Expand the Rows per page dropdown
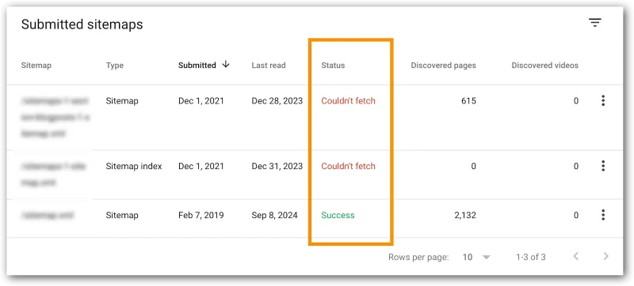634x286 pixels. point(487,257)
